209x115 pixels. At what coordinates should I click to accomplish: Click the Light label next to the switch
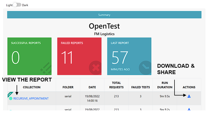9,5
